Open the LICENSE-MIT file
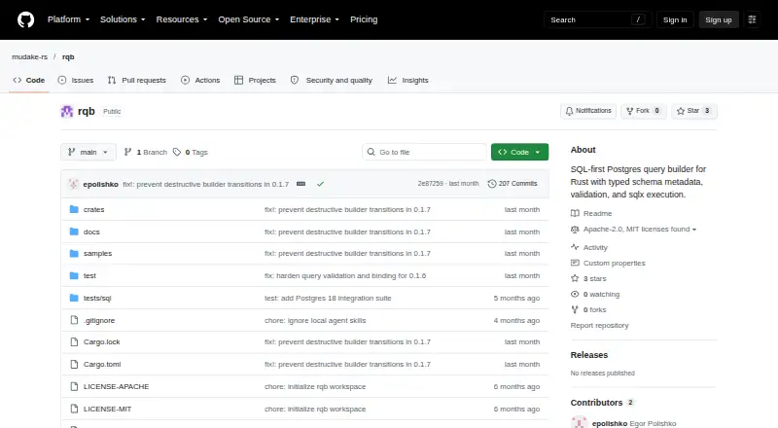The height and width of the screenshot is (428, 778). (x=107, y=409)
